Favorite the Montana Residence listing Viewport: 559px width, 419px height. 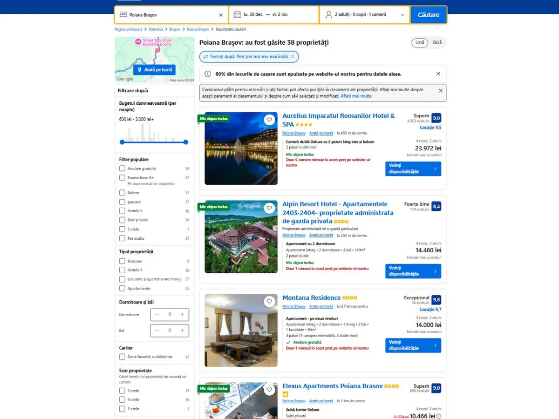click(269, 302)
